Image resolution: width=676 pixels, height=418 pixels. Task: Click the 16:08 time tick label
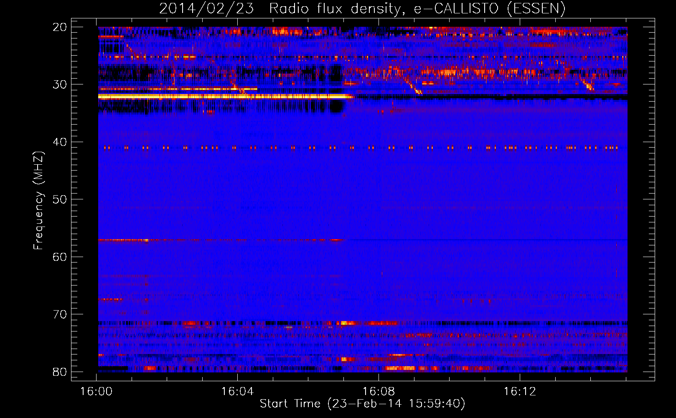(379, 392)
